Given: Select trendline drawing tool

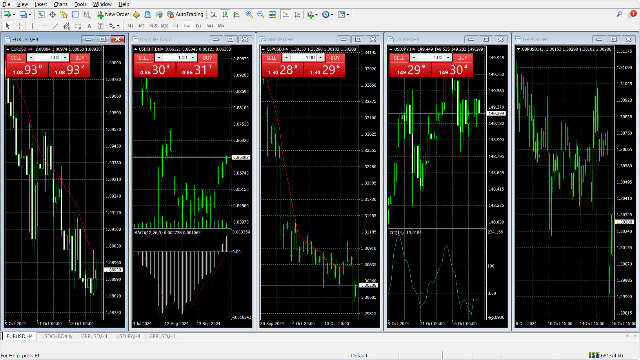Looking at the screenshot, I should coord(55,26).
